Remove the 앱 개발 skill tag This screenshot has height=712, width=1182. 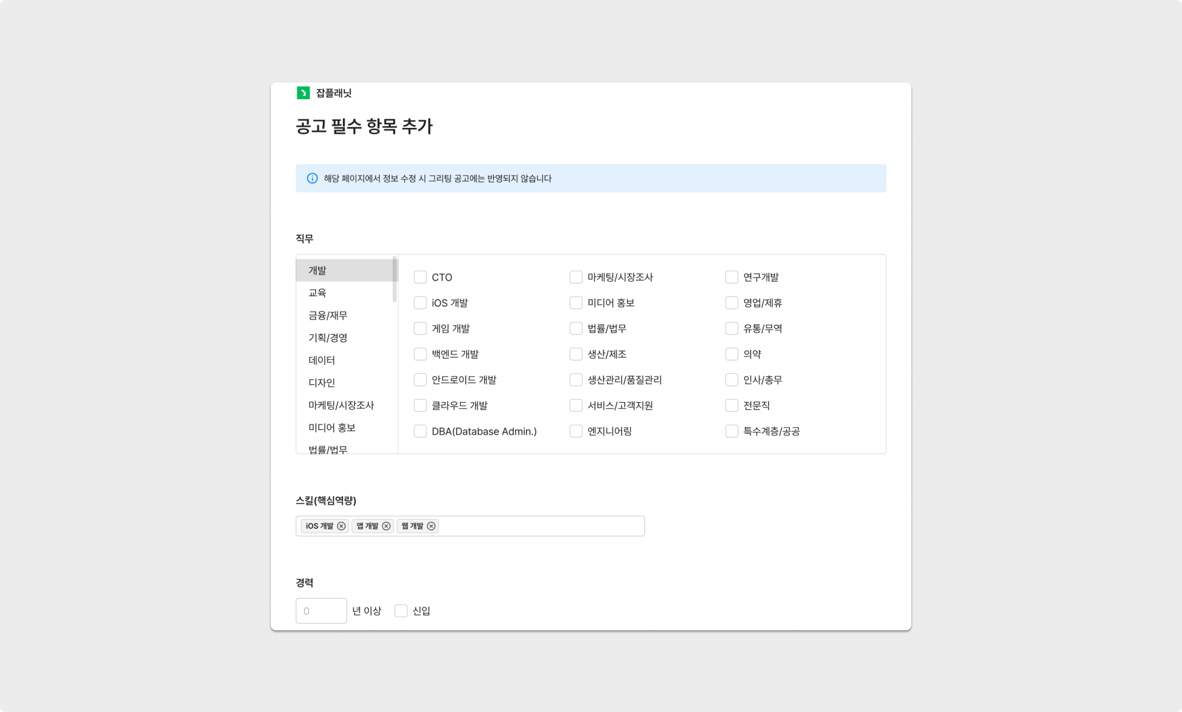(386, 526)
